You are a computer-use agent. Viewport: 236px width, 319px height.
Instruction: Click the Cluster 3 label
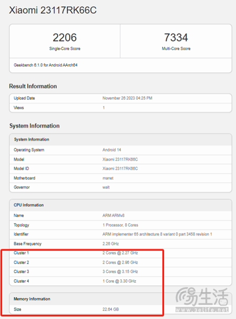pyautogui.click(x=21, y=272)
